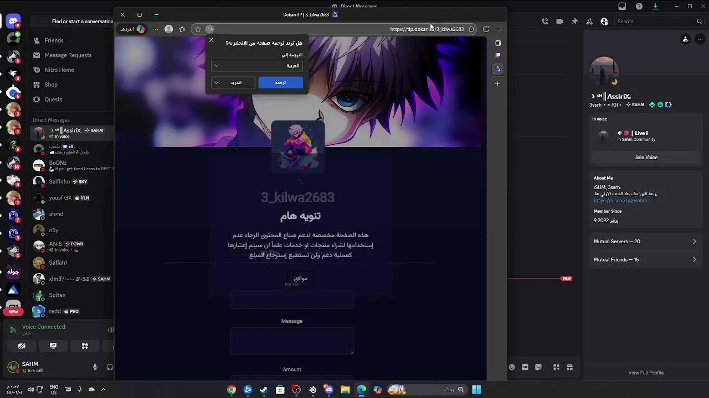Start a video call in Discord
This screenshot has height=398, width=709.
pyautogui.click(x=559, y=22)
